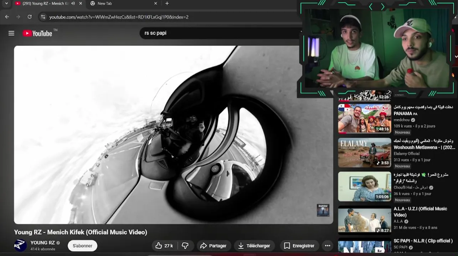Click the Enregistrer save button
This screenshot has width=458, height=256.
point(299,246)
